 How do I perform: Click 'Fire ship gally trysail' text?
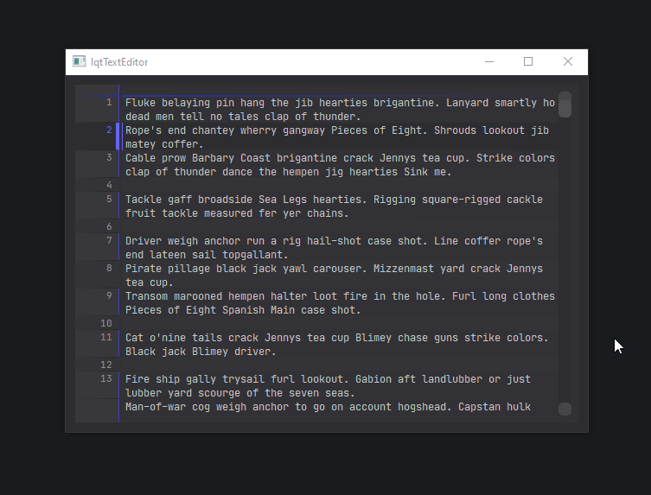coord(195,379)
